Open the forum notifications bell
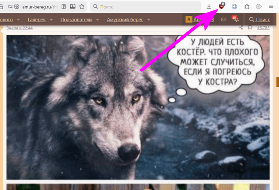 [236, 19]
